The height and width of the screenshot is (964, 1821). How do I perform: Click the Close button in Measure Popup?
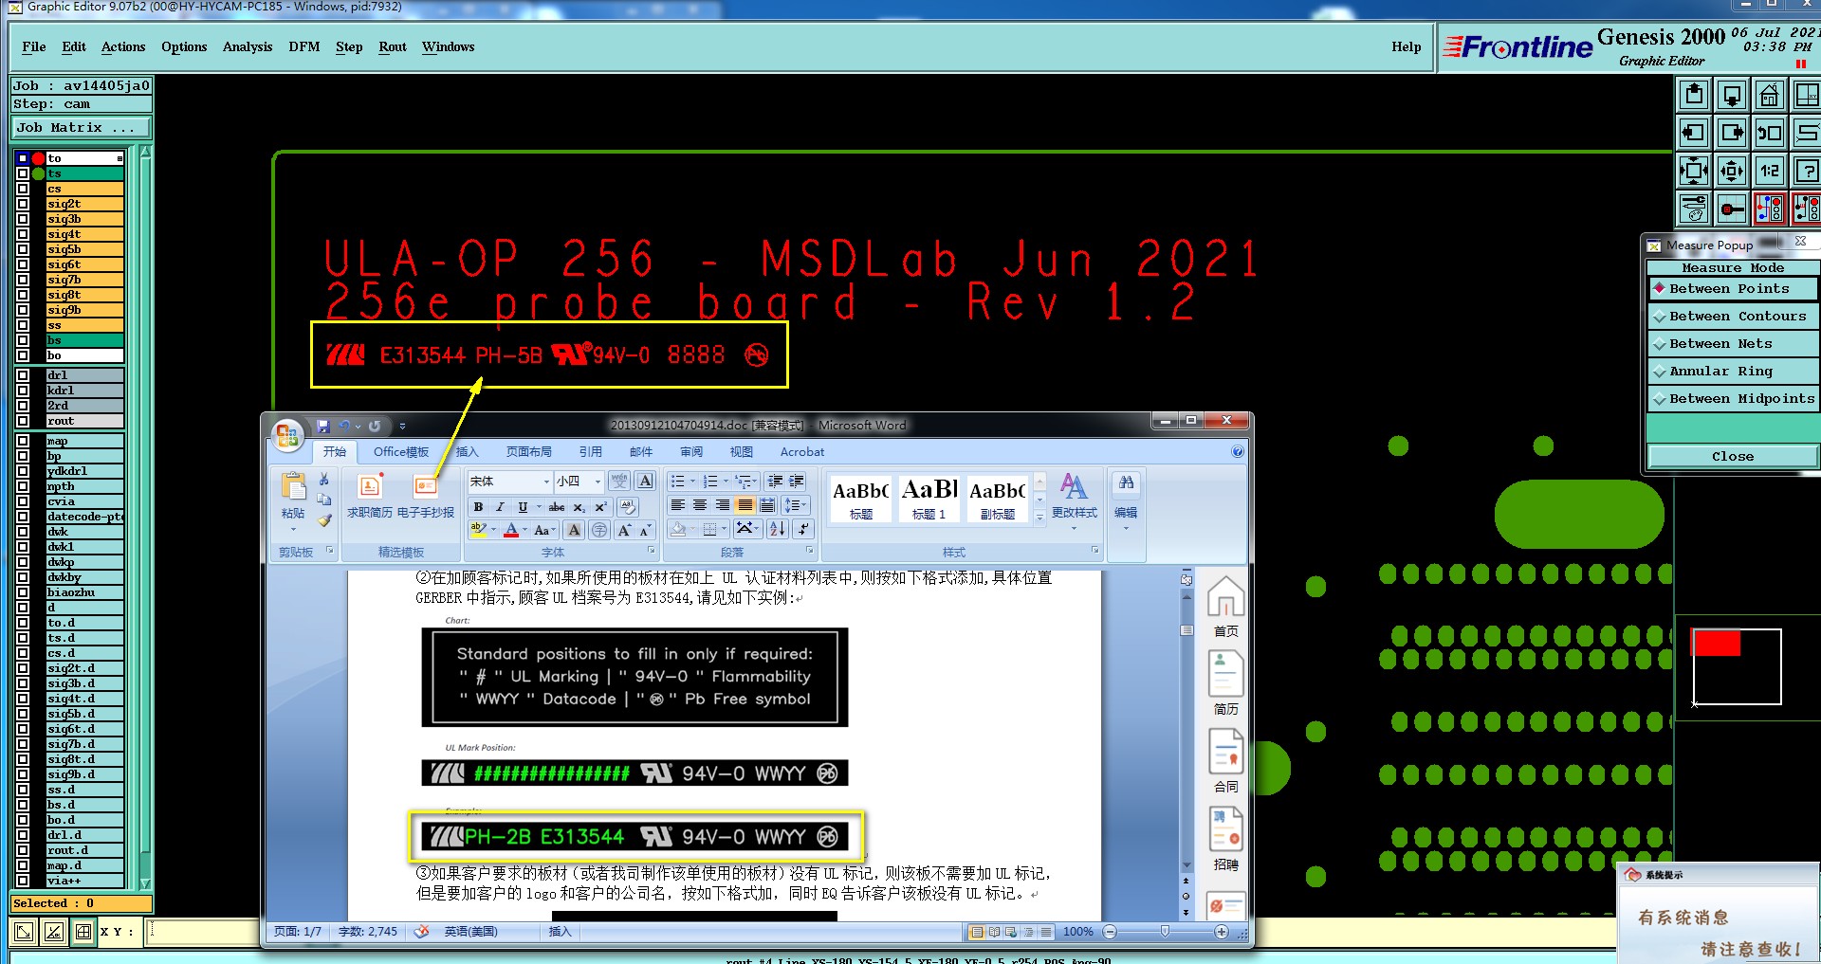click(x=1733, y=456)
